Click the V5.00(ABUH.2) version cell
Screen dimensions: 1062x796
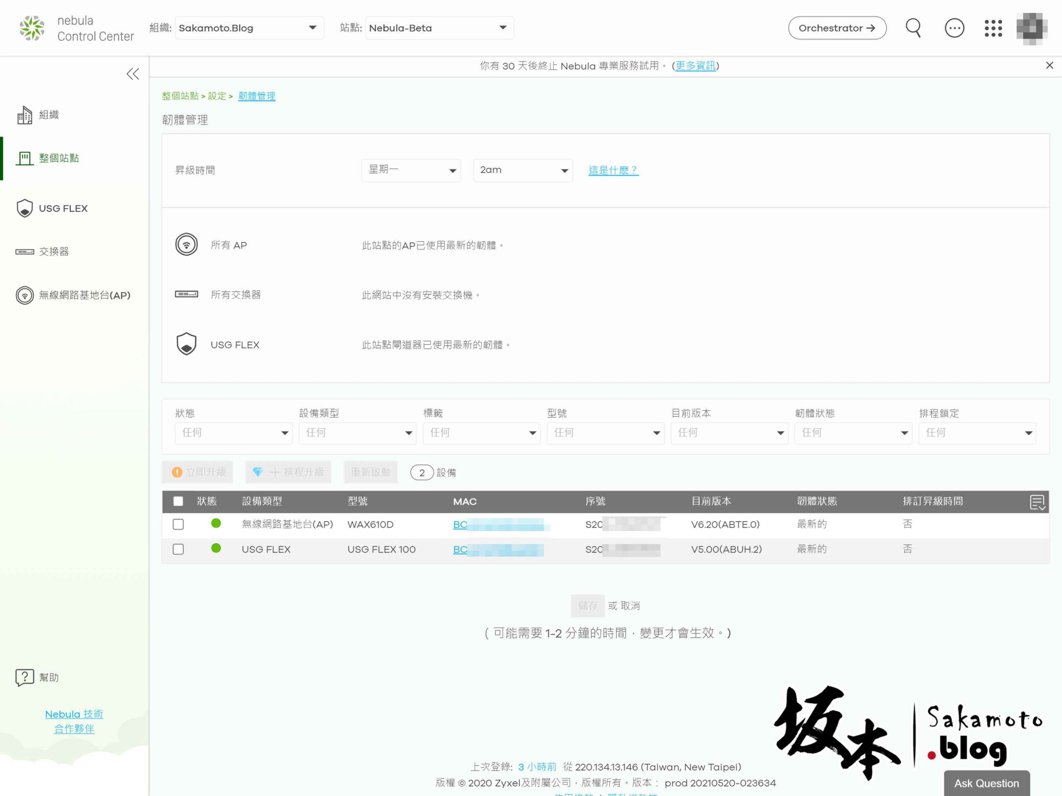click(726, 549)
